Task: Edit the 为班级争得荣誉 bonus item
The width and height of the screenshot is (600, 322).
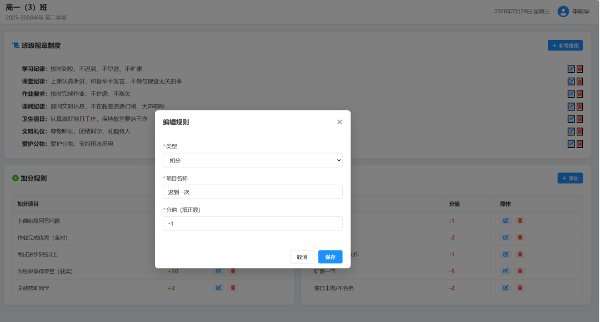Action: (218, 271)
